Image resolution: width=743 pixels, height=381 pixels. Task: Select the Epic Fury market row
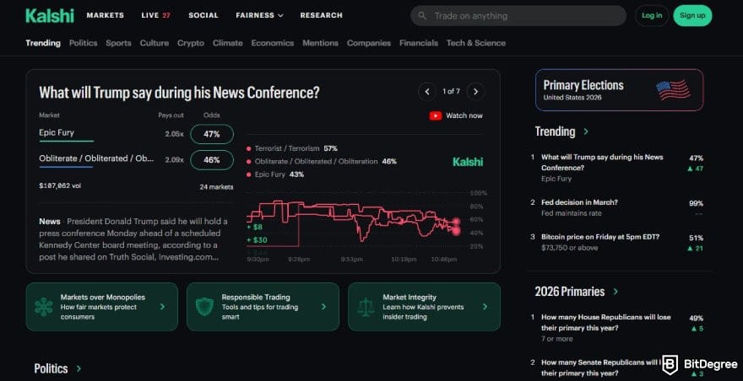pyautogui.click(x=136, y=134)
